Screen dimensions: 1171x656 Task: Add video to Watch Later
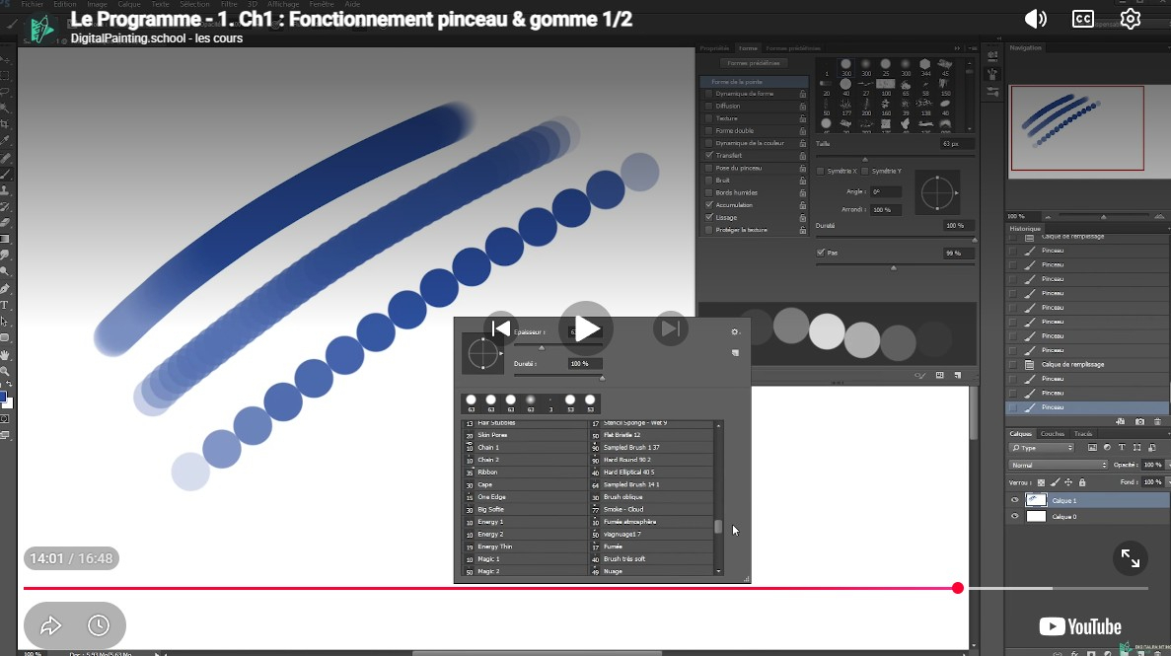[x=99, y=625]
